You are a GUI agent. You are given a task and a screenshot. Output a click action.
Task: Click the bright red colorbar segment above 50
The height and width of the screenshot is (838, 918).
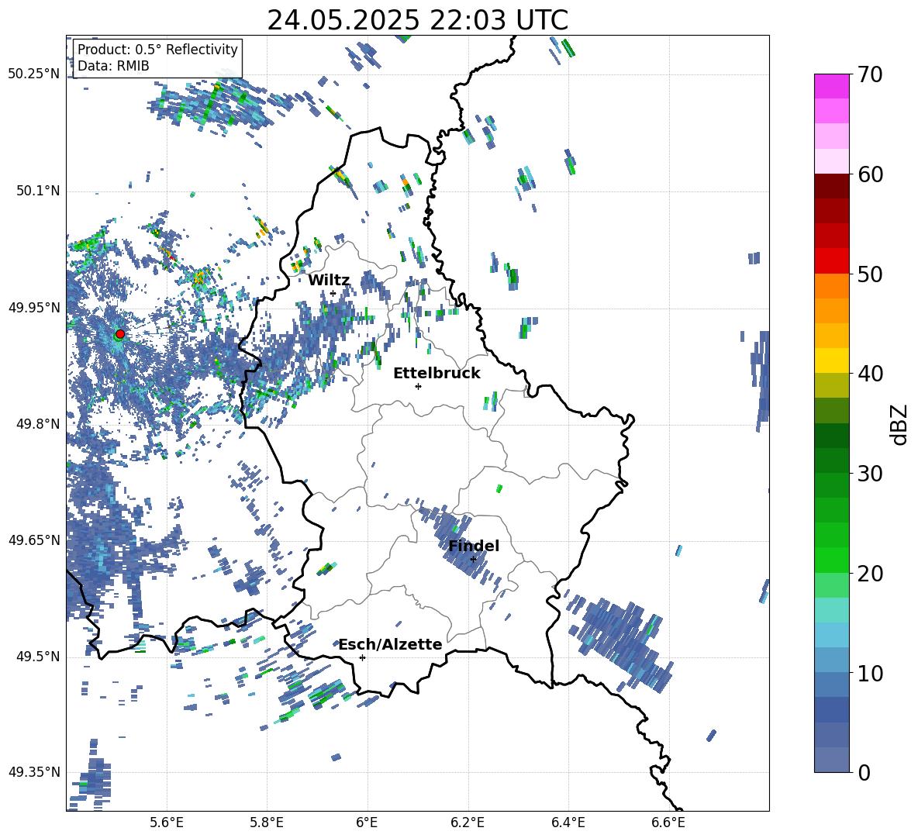point(831,261)
